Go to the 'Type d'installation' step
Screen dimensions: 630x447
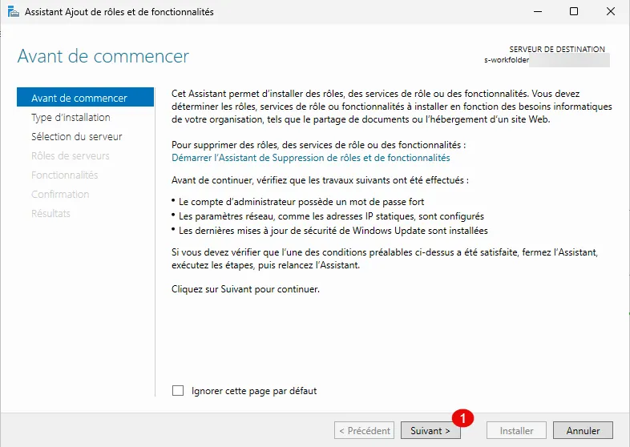(71, 118)
